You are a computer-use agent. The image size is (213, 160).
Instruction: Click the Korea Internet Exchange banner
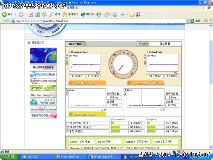click(43, 108)
